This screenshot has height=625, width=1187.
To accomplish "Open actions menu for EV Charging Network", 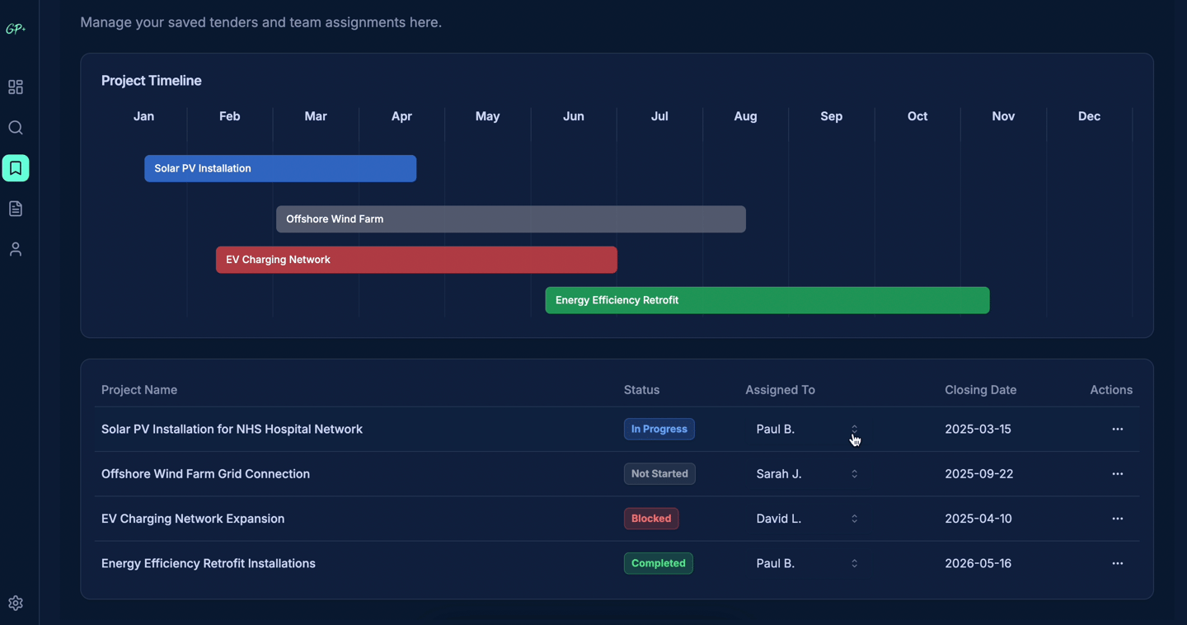I will 1118,519.
